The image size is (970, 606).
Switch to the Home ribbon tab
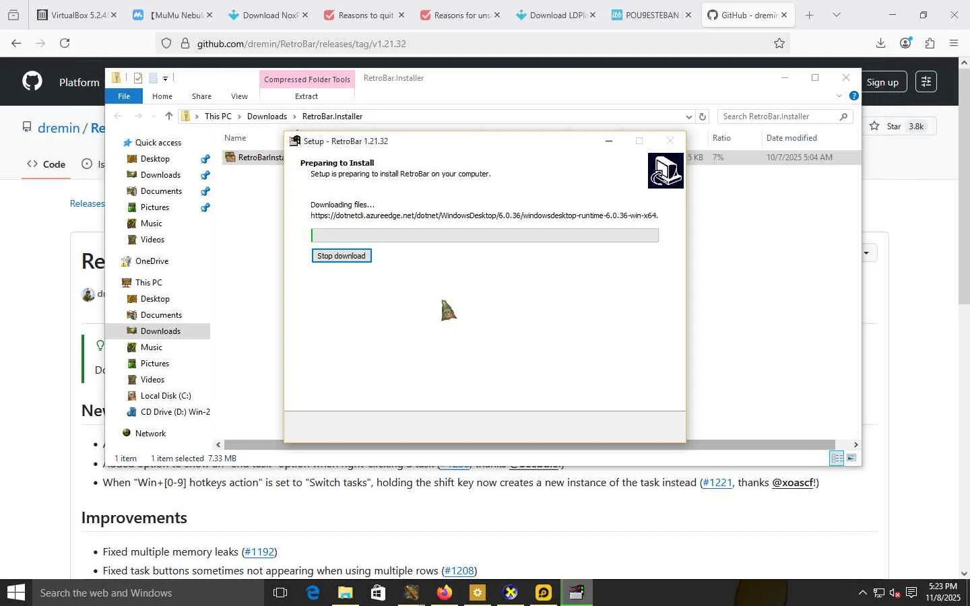162,96
